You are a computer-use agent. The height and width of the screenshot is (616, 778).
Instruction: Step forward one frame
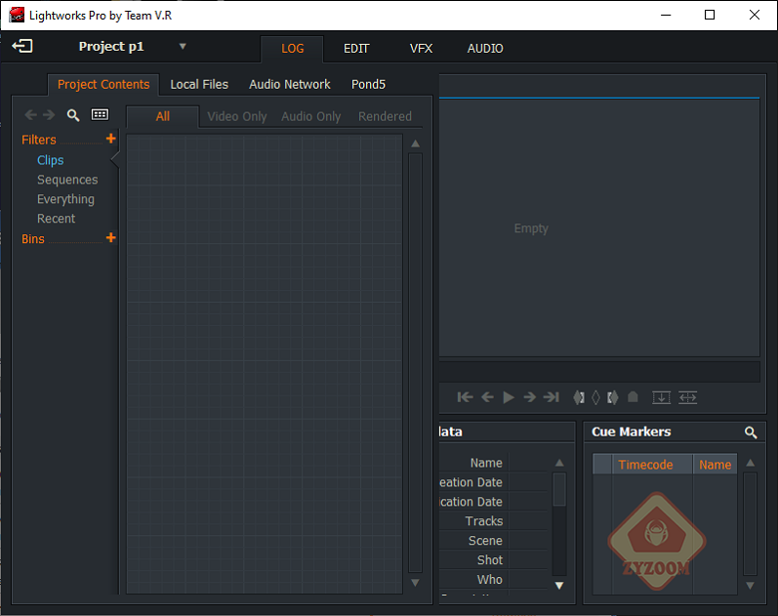coord(529,397)
